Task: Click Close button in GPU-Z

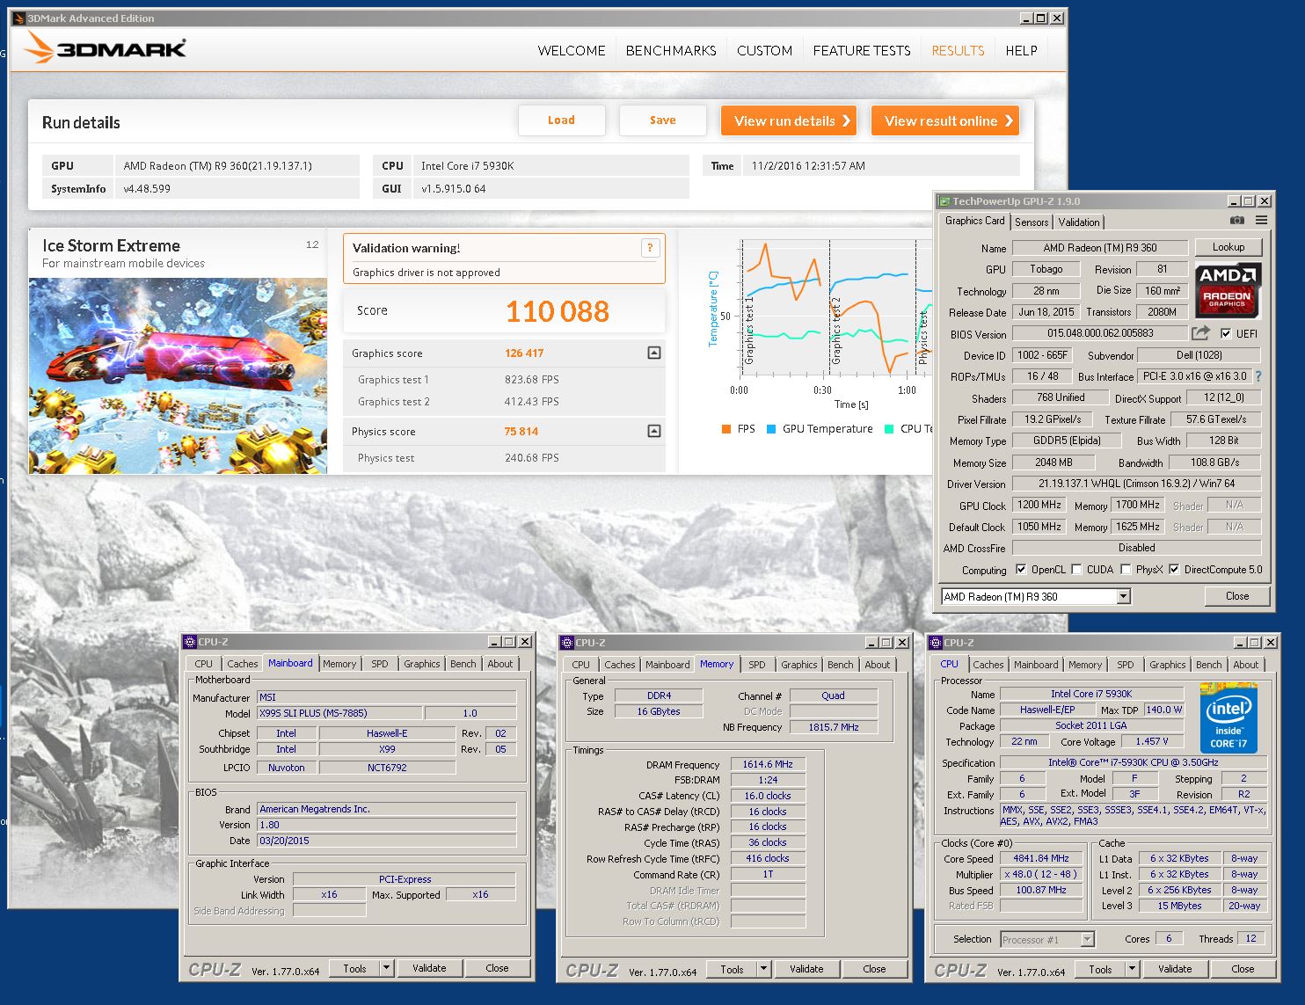Action: 1237,596
